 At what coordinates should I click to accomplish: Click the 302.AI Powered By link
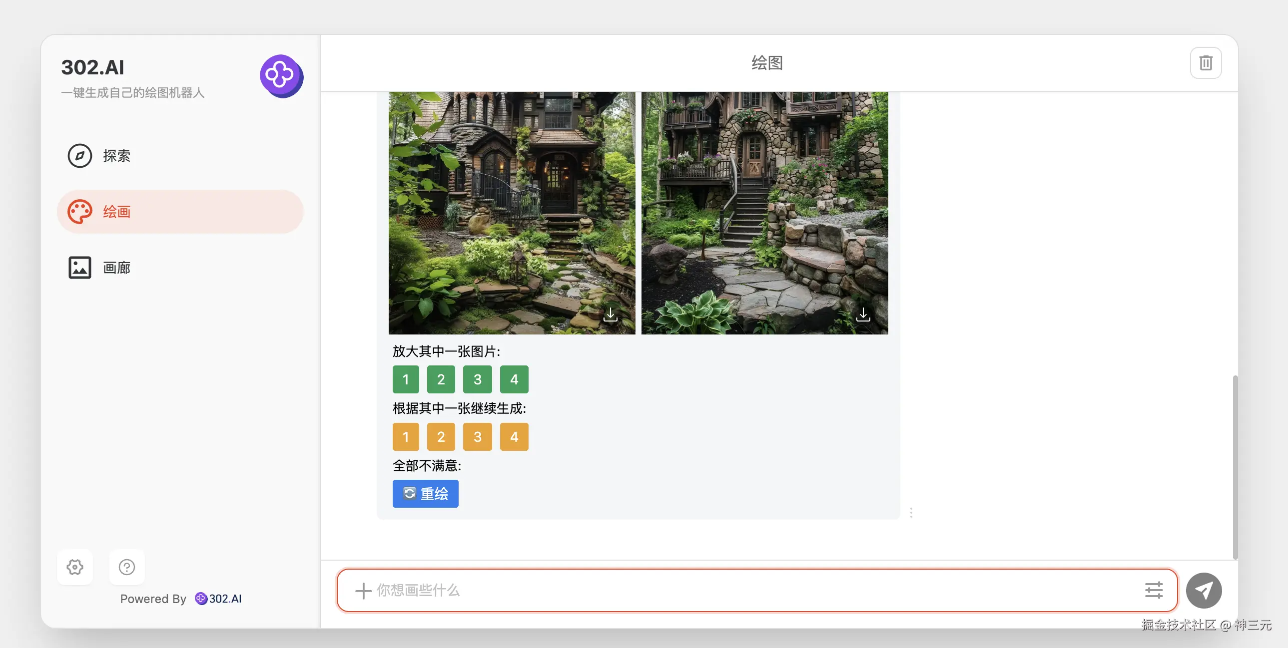click(218, 599)
